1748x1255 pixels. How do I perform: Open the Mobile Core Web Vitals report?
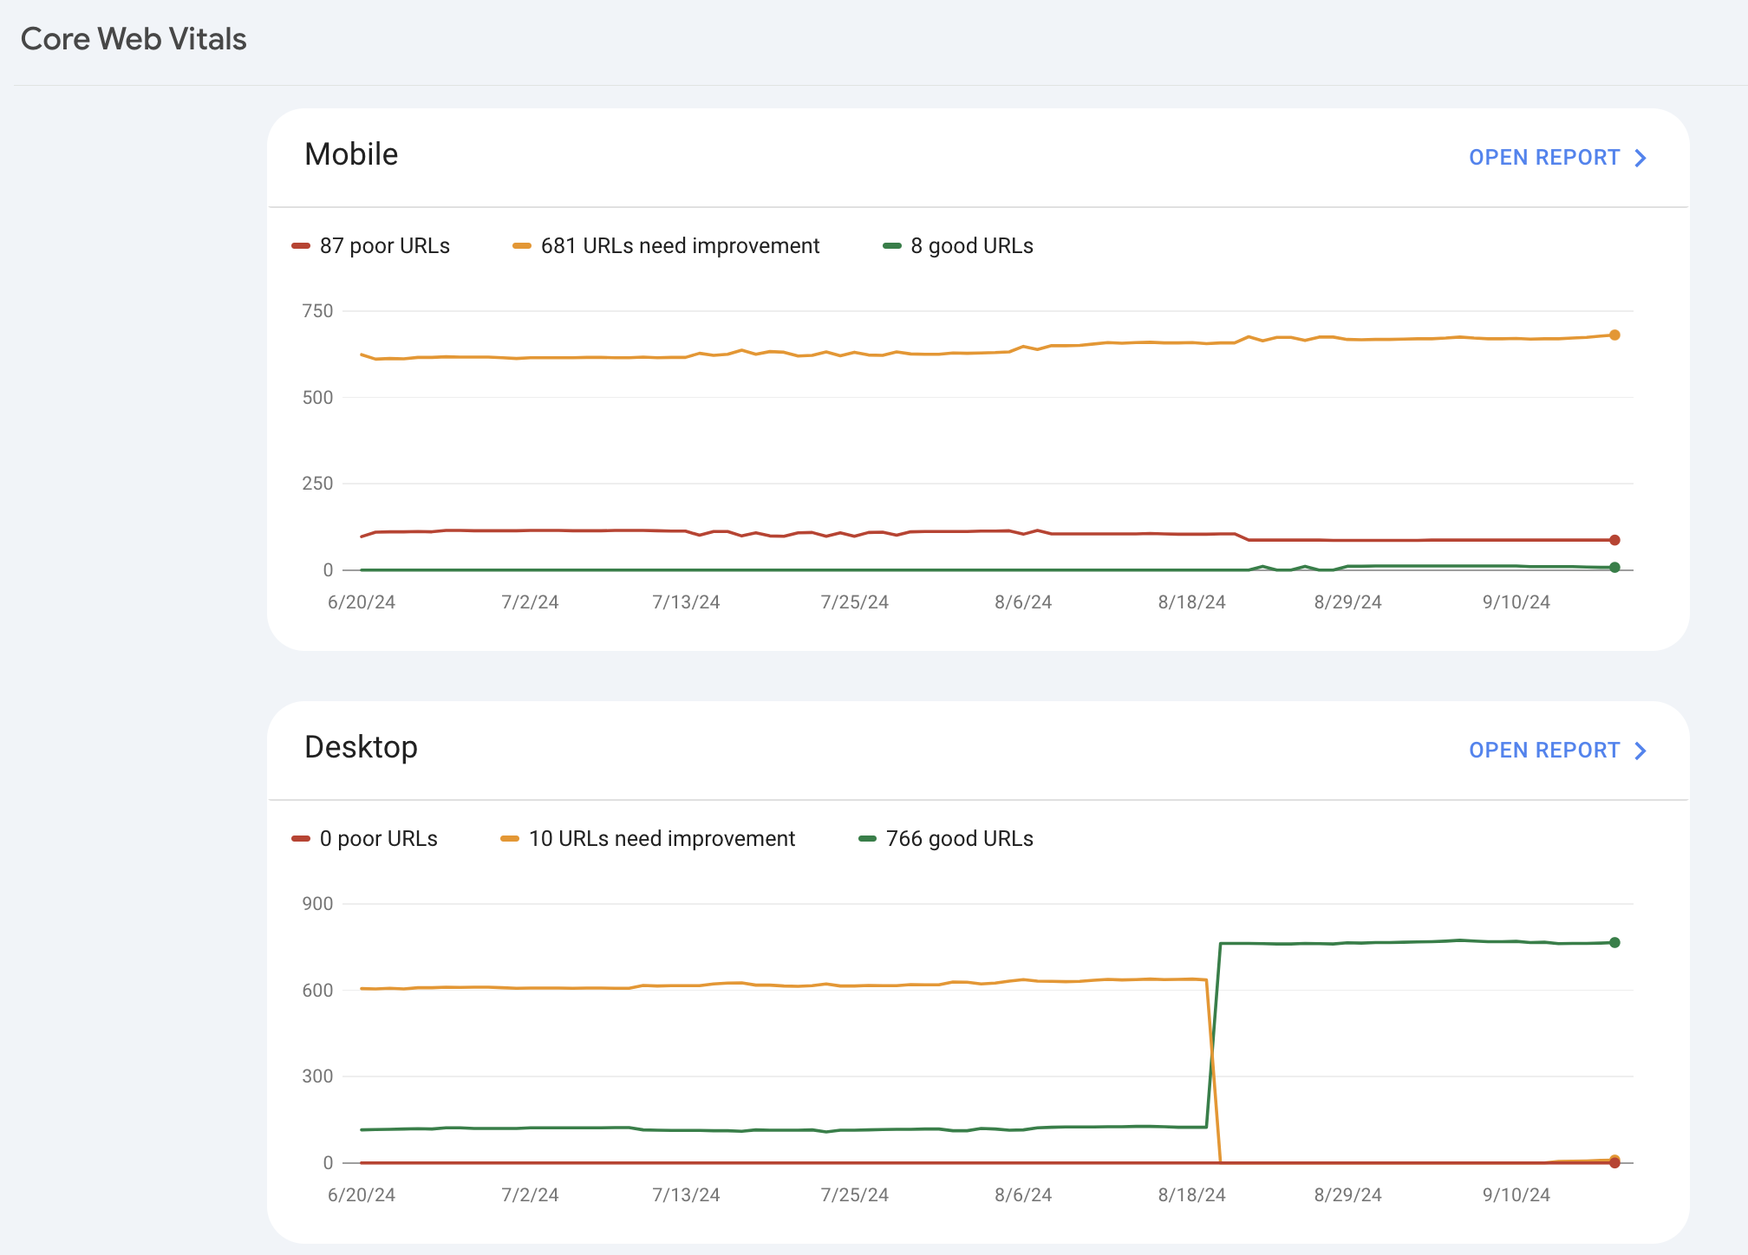pos(1543,157)
